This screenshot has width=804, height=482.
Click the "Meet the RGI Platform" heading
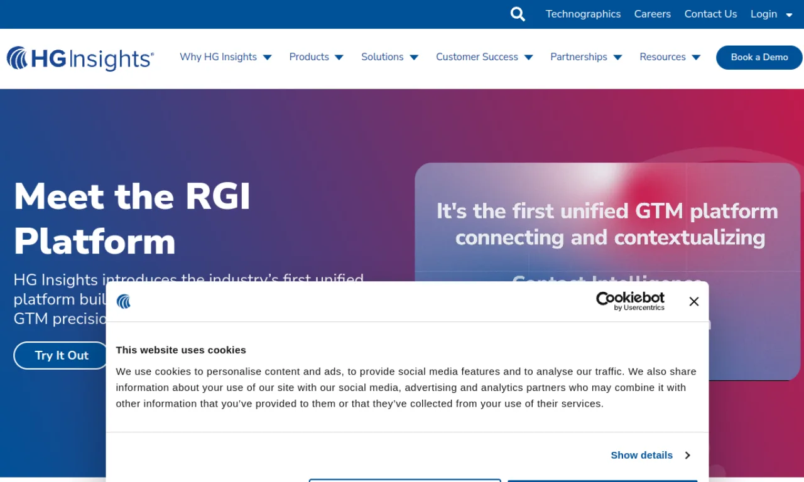point(132,218)
